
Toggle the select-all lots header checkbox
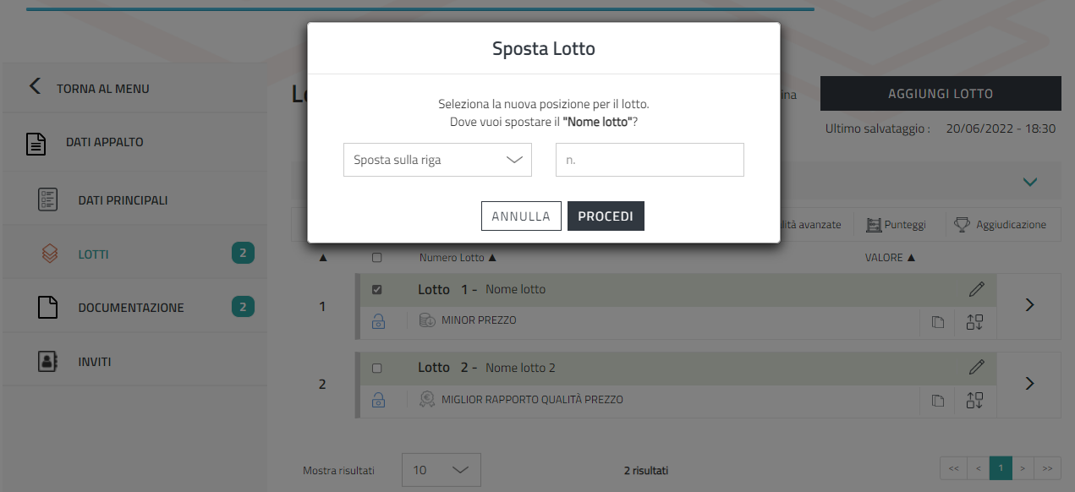[x=377, y=258]
